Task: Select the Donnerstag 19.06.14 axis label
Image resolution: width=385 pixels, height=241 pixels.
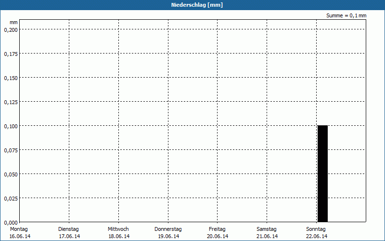Action: [x=168, y=232]
